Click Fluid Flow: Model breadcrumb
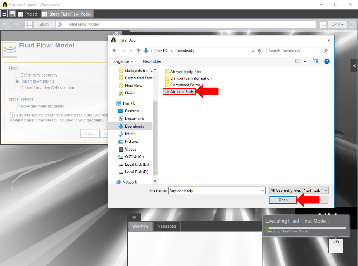This screenshot has height=266, width=358. coord(84,24)
